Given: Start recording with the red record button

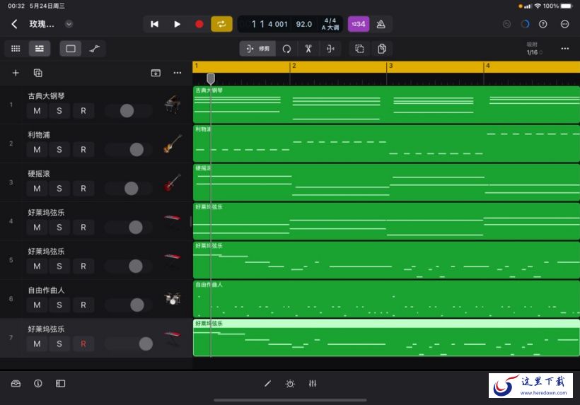Looking at the screenshot, I should tap(199, 25).
